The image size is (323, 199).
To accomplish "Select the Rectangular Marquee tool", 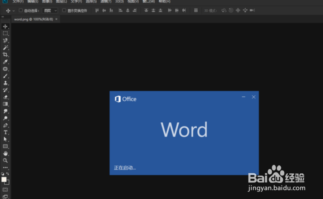I will click(5, 34).
